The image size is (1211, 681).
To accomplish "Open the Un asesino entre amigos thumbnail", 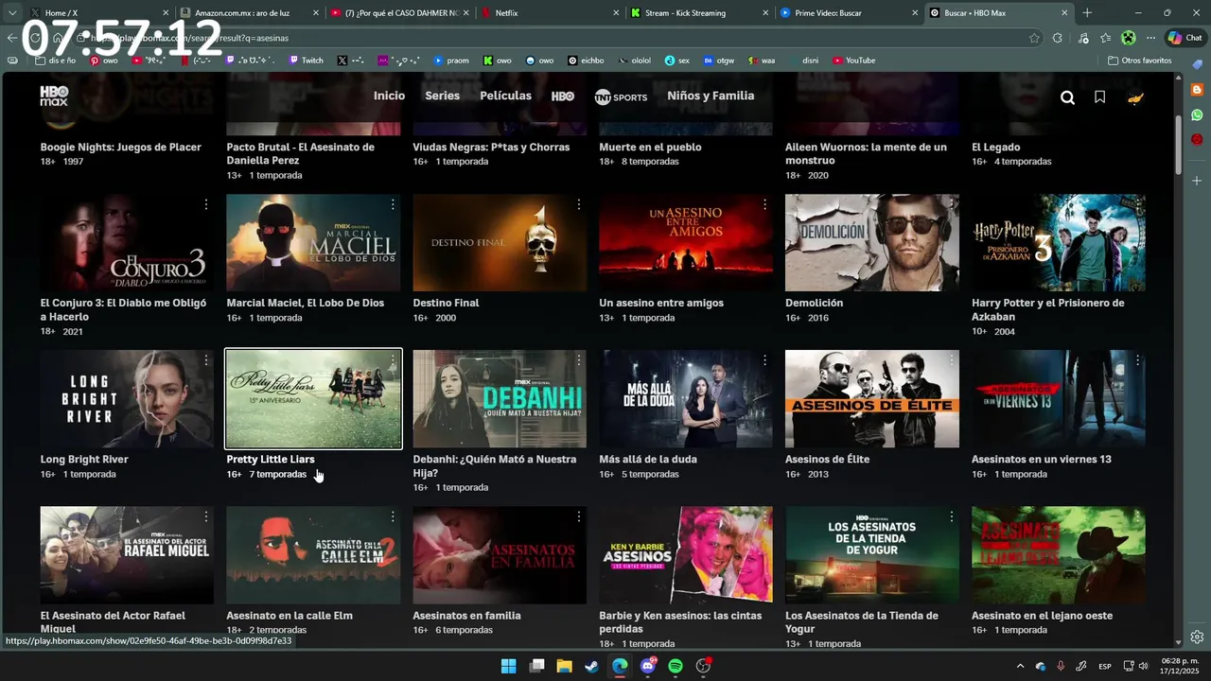I will click(x=686, y=243).
